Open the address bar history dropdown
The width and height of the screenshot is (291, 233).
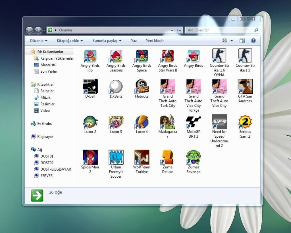point(172,30)
